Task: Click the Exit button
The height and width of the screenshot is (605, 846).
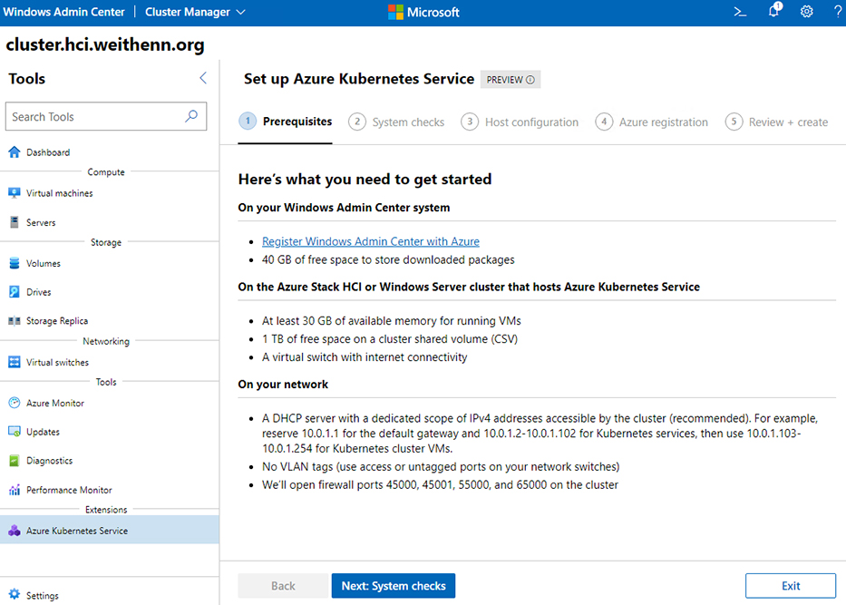Action: (x=791, y=586)
